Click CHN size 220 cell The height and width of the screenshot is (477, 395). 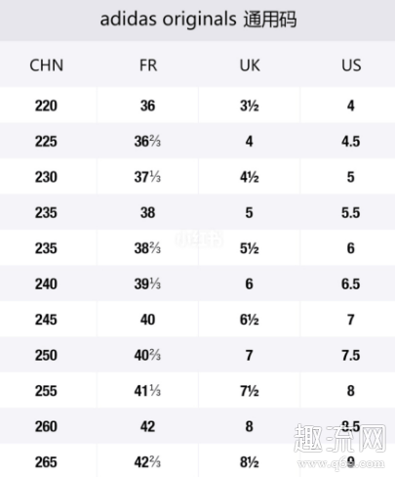(46, 106)
